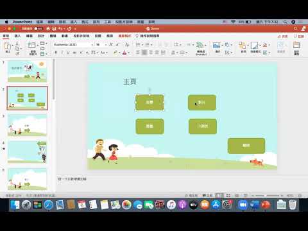Click the font color red A swatch

click(x=124, y=53)
